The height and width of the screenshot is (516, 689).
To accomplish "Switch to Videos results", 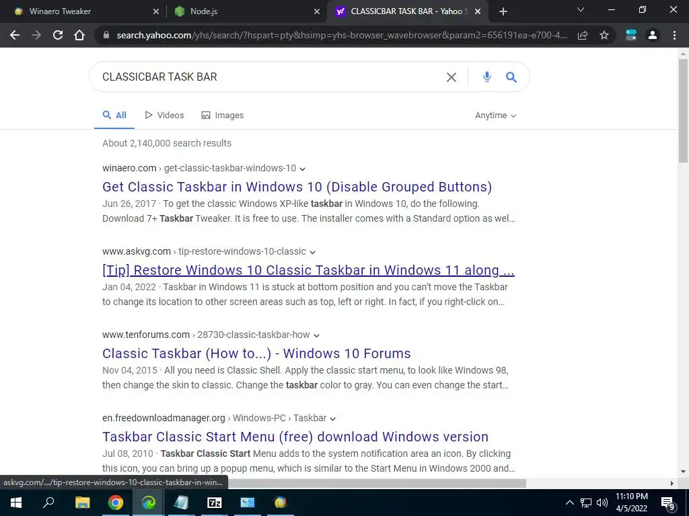I will [x=164, y=116].
